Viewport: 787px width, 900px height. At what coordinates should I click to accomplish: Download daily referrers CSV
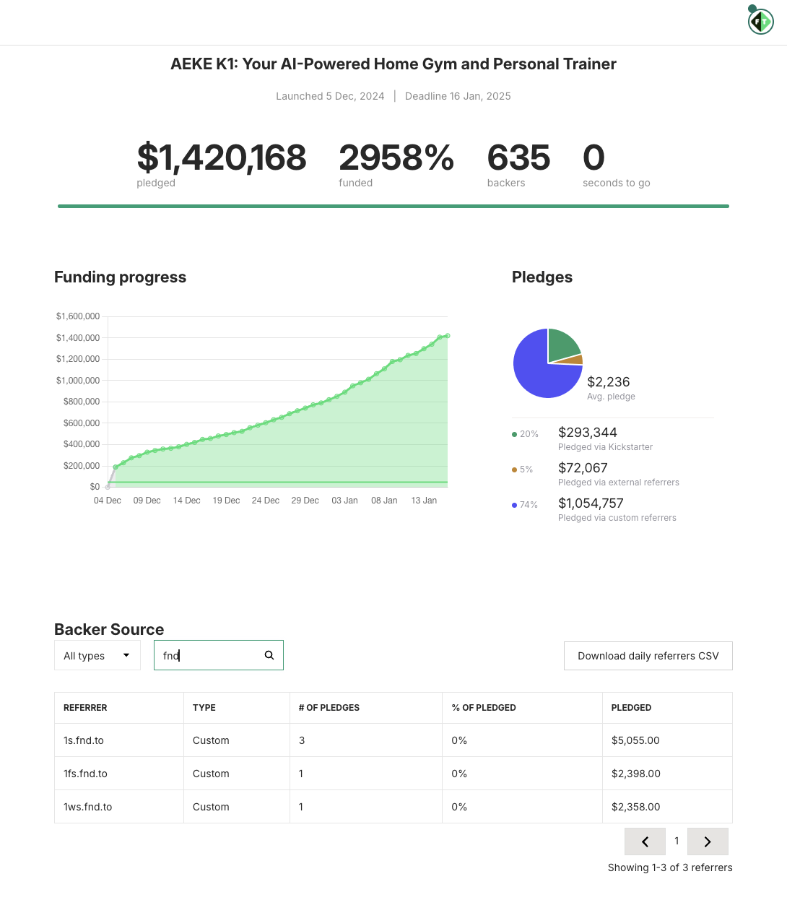click(x=648, y=656)
